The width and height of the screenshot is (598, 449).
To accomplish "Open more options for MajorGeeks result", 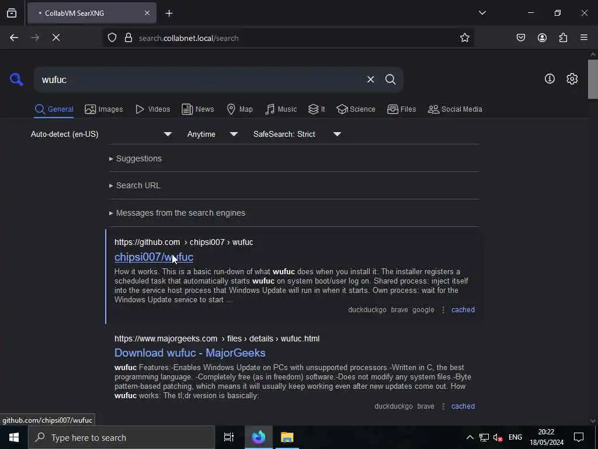I will tap(443, 407).
